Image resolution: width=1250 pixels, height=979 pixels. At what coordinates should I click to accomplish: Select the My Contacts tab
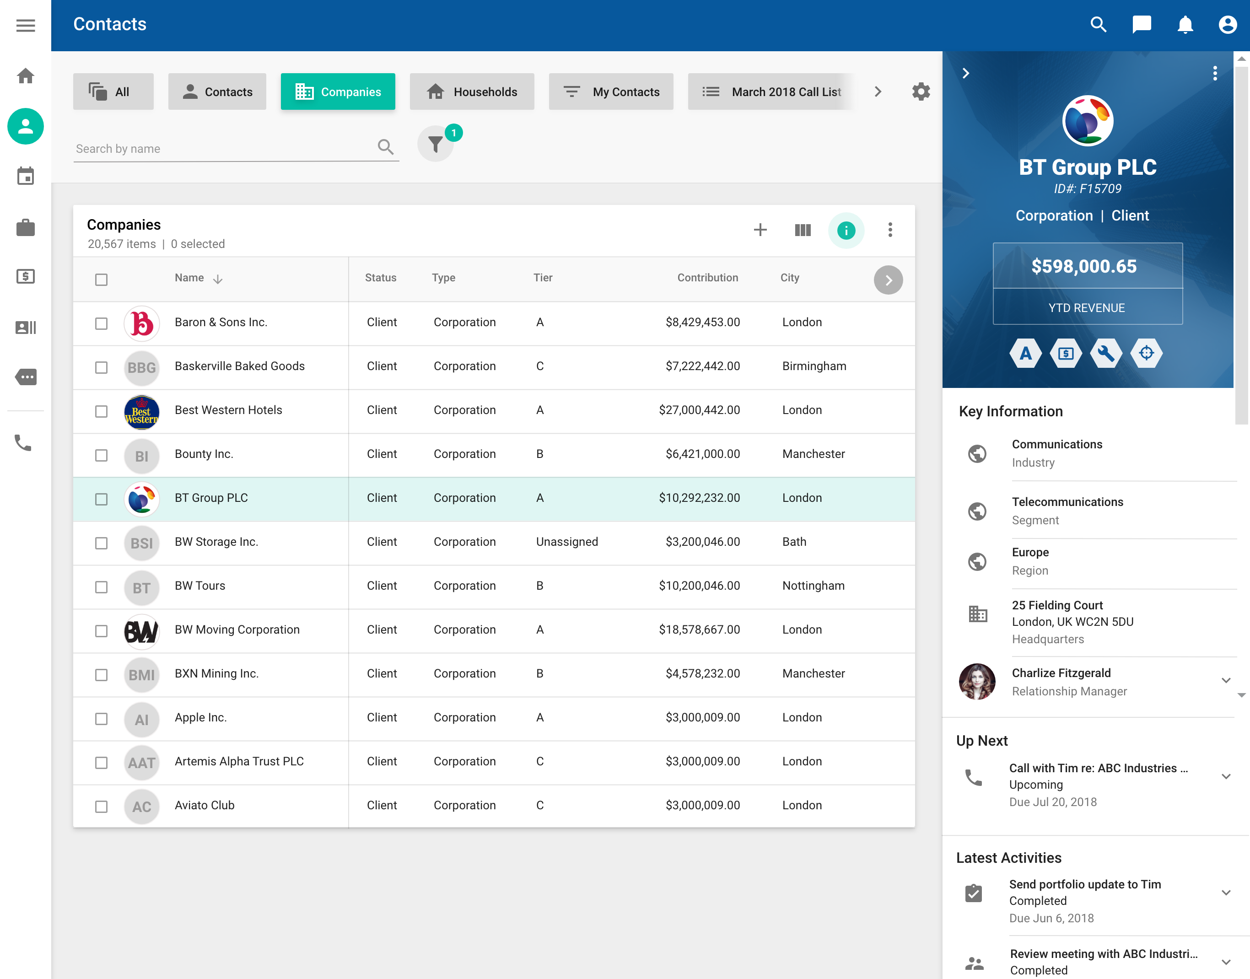point(611,91)
